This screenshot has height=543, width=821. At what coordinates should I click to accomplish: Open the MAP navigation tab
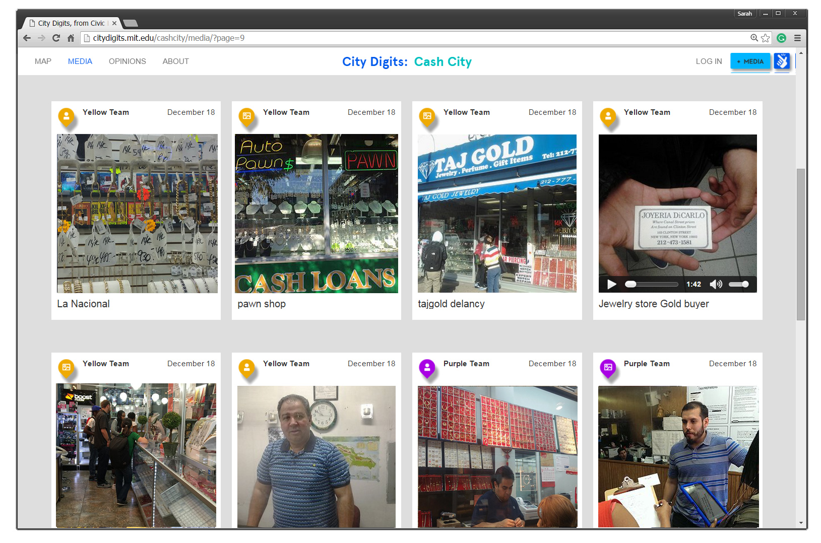pyautogui.click(x=43, y=61)
